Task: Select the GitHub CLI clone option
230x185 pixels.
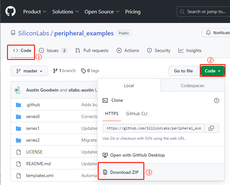Action: (136, 114)
